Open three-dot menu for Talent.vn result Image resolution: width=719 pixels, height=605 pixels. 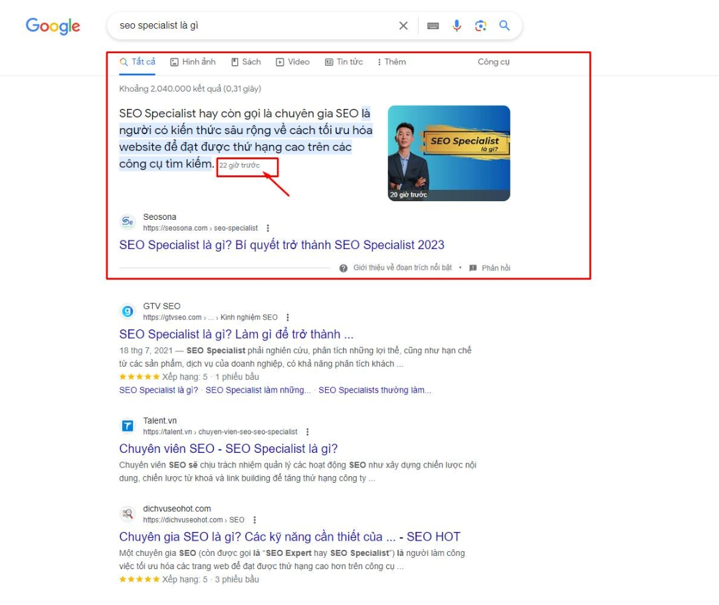(x=307, y=432)
